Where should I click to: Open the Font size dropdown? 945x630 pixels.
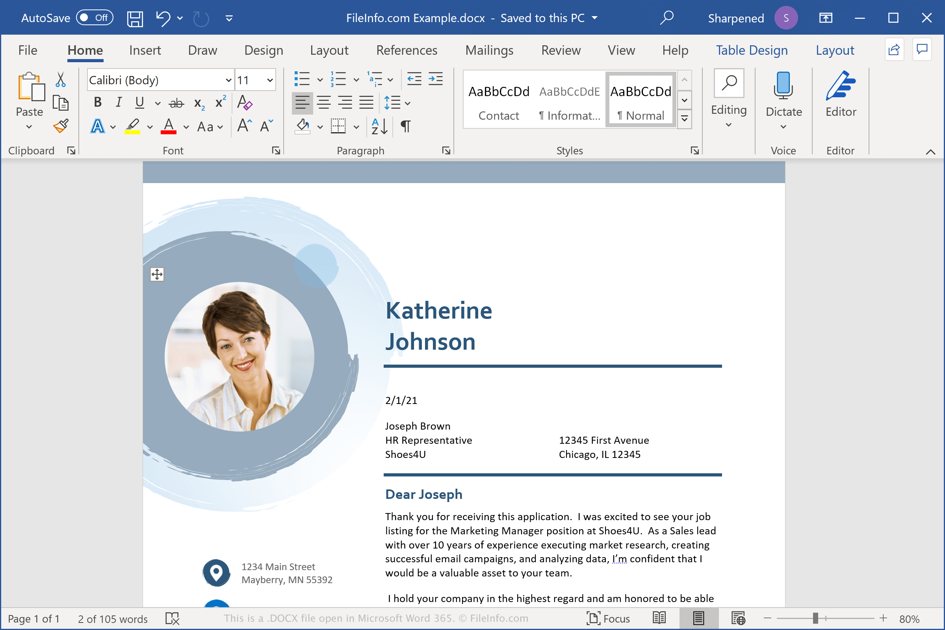[x=270, y=80]
